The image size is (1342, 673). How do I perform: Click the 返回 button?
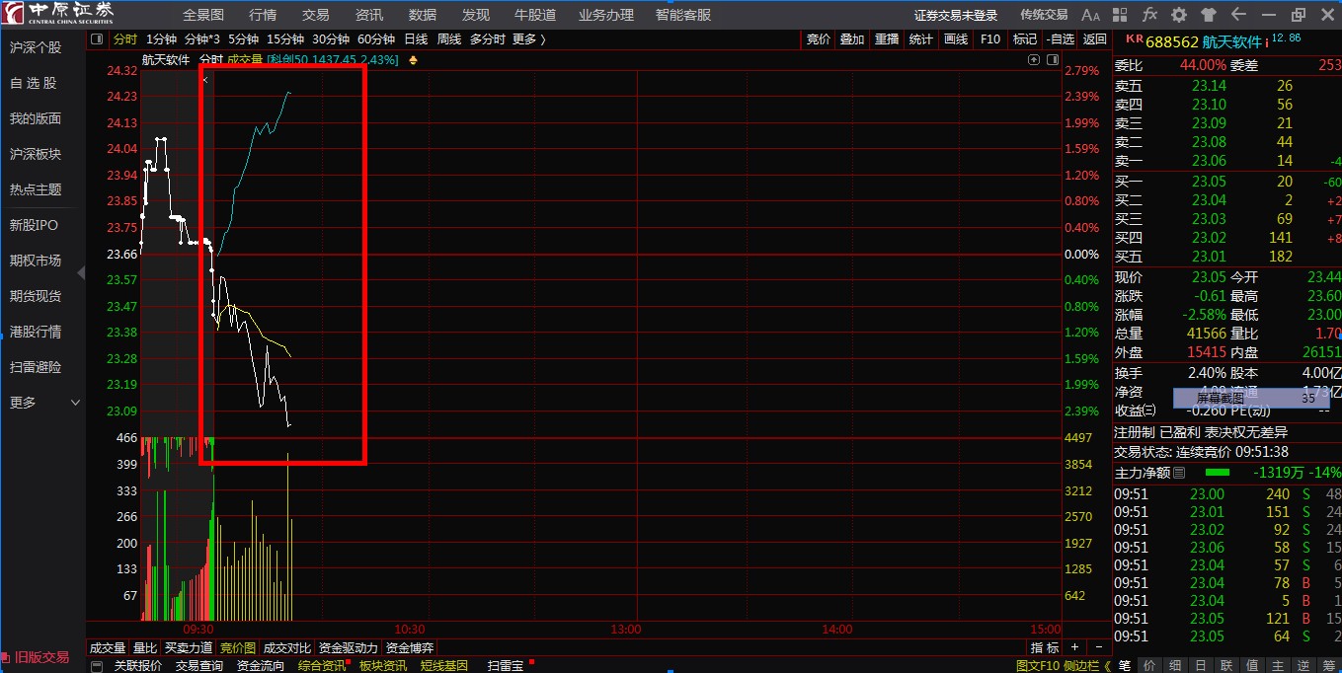1095,39
